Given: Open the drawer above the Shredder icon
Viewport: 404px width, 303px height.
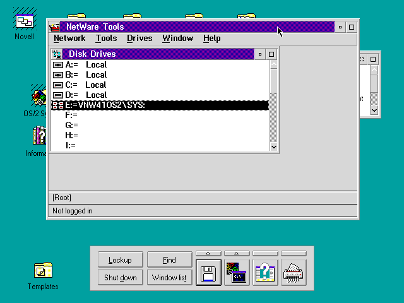Looking at the screenshot, I should coord(294,254).
